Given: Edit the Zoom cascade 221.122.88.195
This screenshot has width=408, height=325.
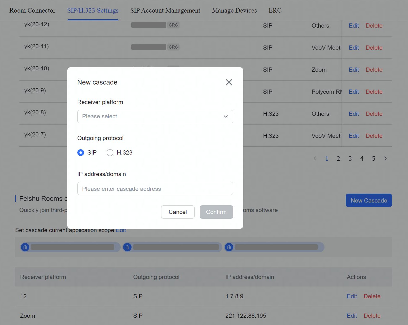Looking at the screenshot, I should point(352,316).
